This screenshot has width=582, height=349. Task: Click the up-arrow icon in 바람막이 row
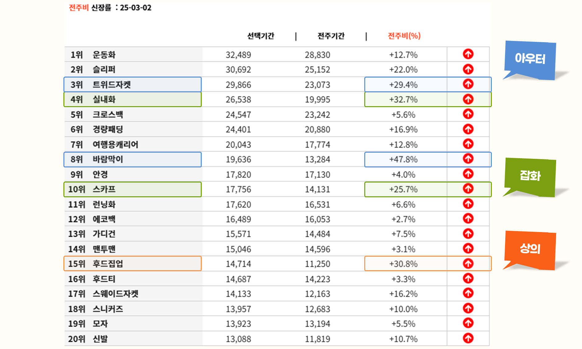pos(468,159)
